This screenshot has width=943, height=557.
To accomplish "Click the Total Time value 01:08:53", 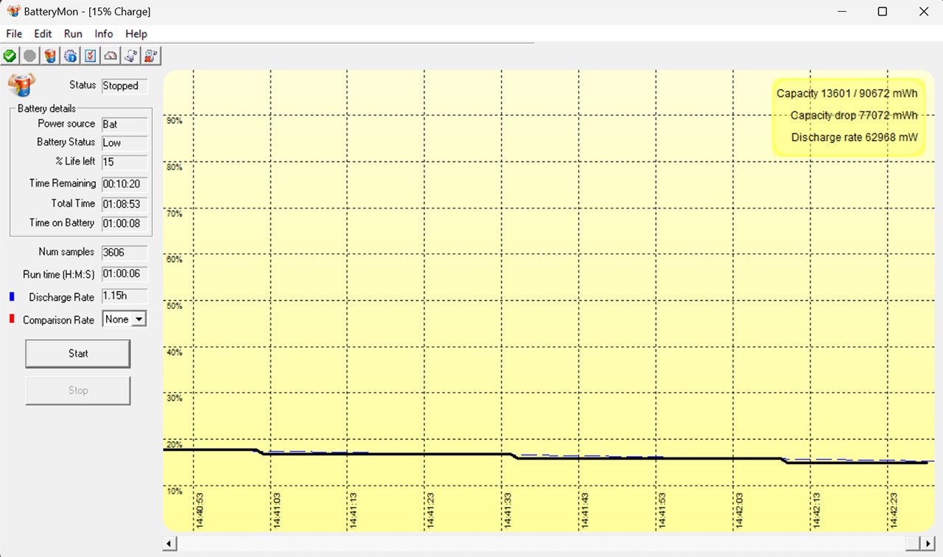I will coord(125,204).
